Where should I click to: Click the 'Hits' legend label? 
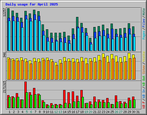tap(144, 12)
